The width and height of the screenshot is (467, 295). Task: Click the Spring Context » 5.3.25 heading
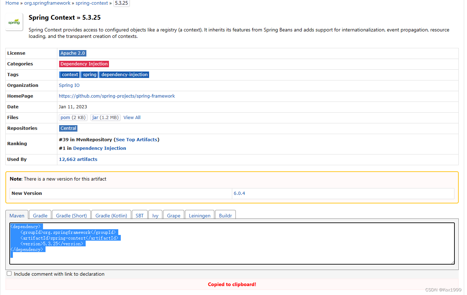65,18
